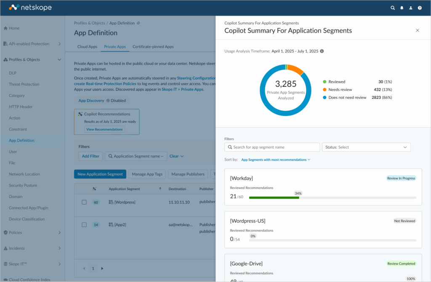The height and width of the screenshot is (282, 431).
Task: Click the Copilot column header icon in table
Action: pyautogui.click(x=94, y=189)
